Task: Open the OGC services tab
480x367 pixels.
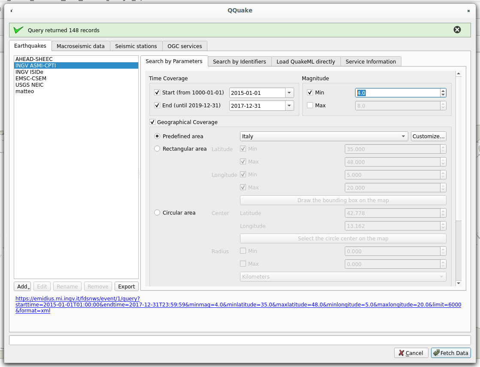Action: coord(185,45)
